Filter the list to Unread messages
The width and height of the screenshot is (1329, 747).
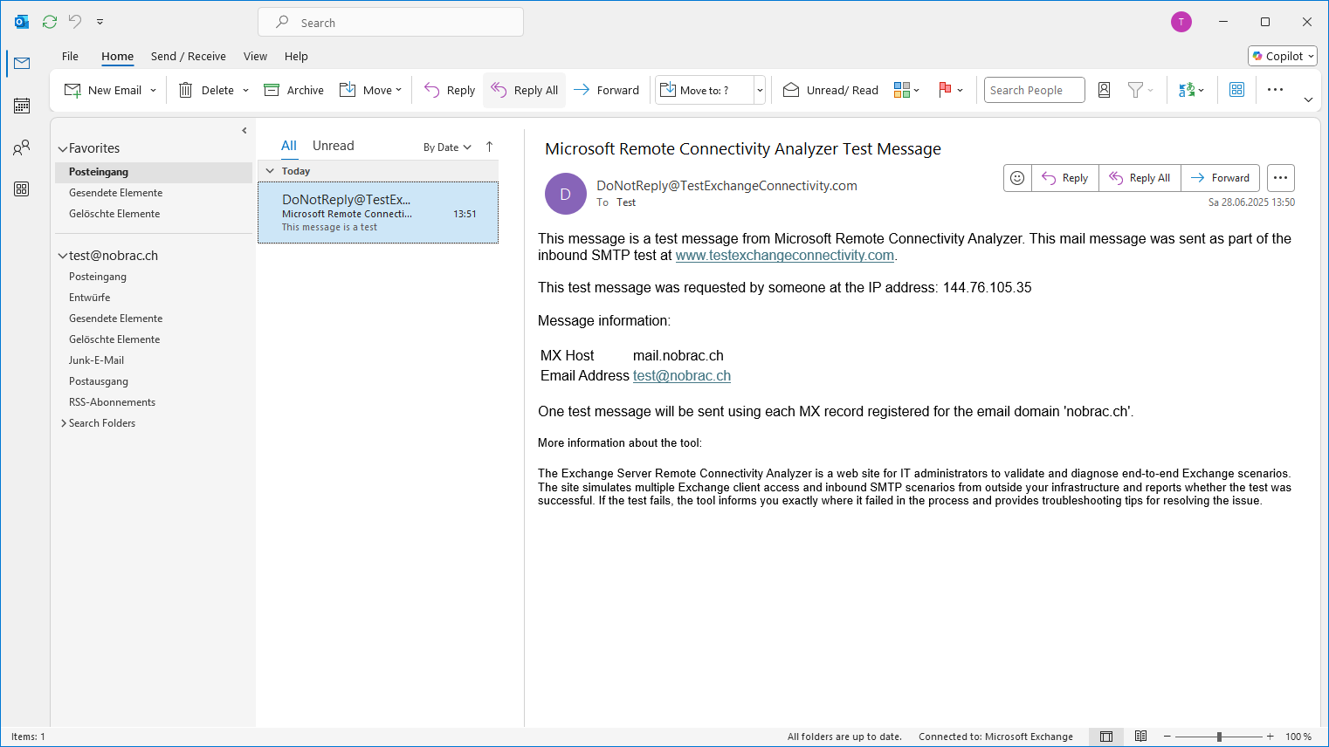[x=334, y=146]
